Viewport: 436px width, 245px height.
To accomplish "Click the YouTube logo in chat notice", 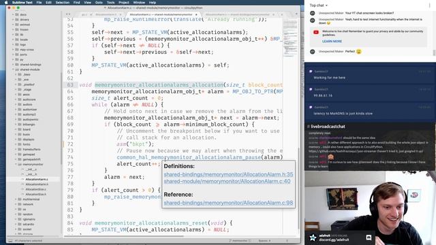I will tap(316, 32).
